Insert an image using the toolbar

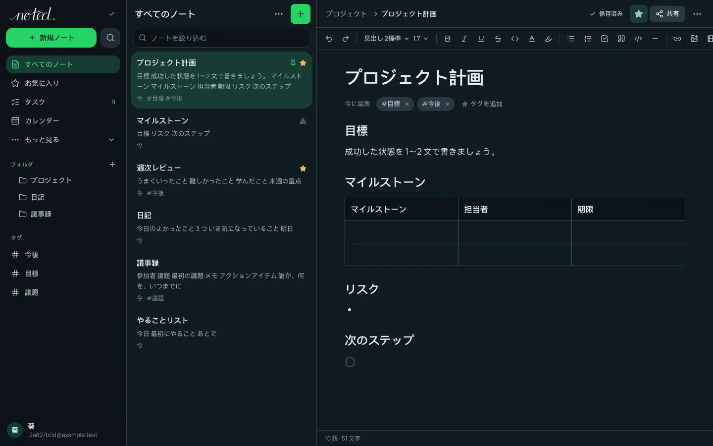pos(694,39)
